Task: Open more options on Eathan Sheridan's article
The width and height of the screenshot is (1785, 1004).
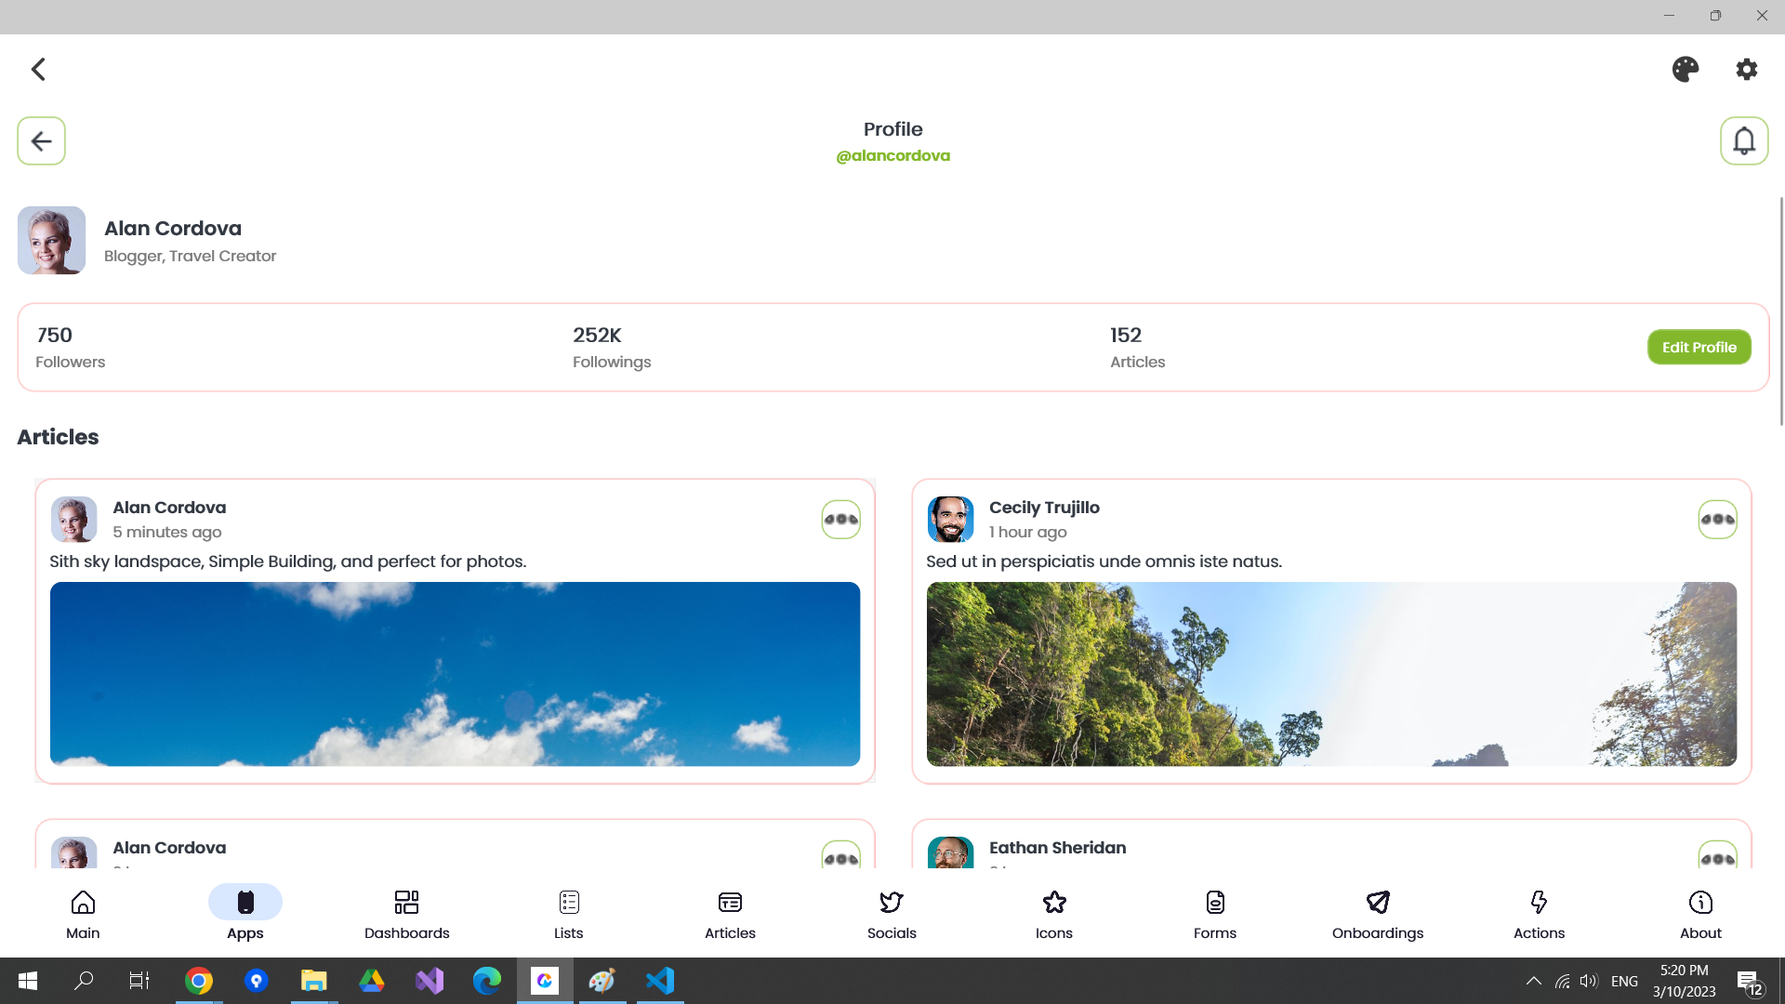Action: (x=1717, y=857)
